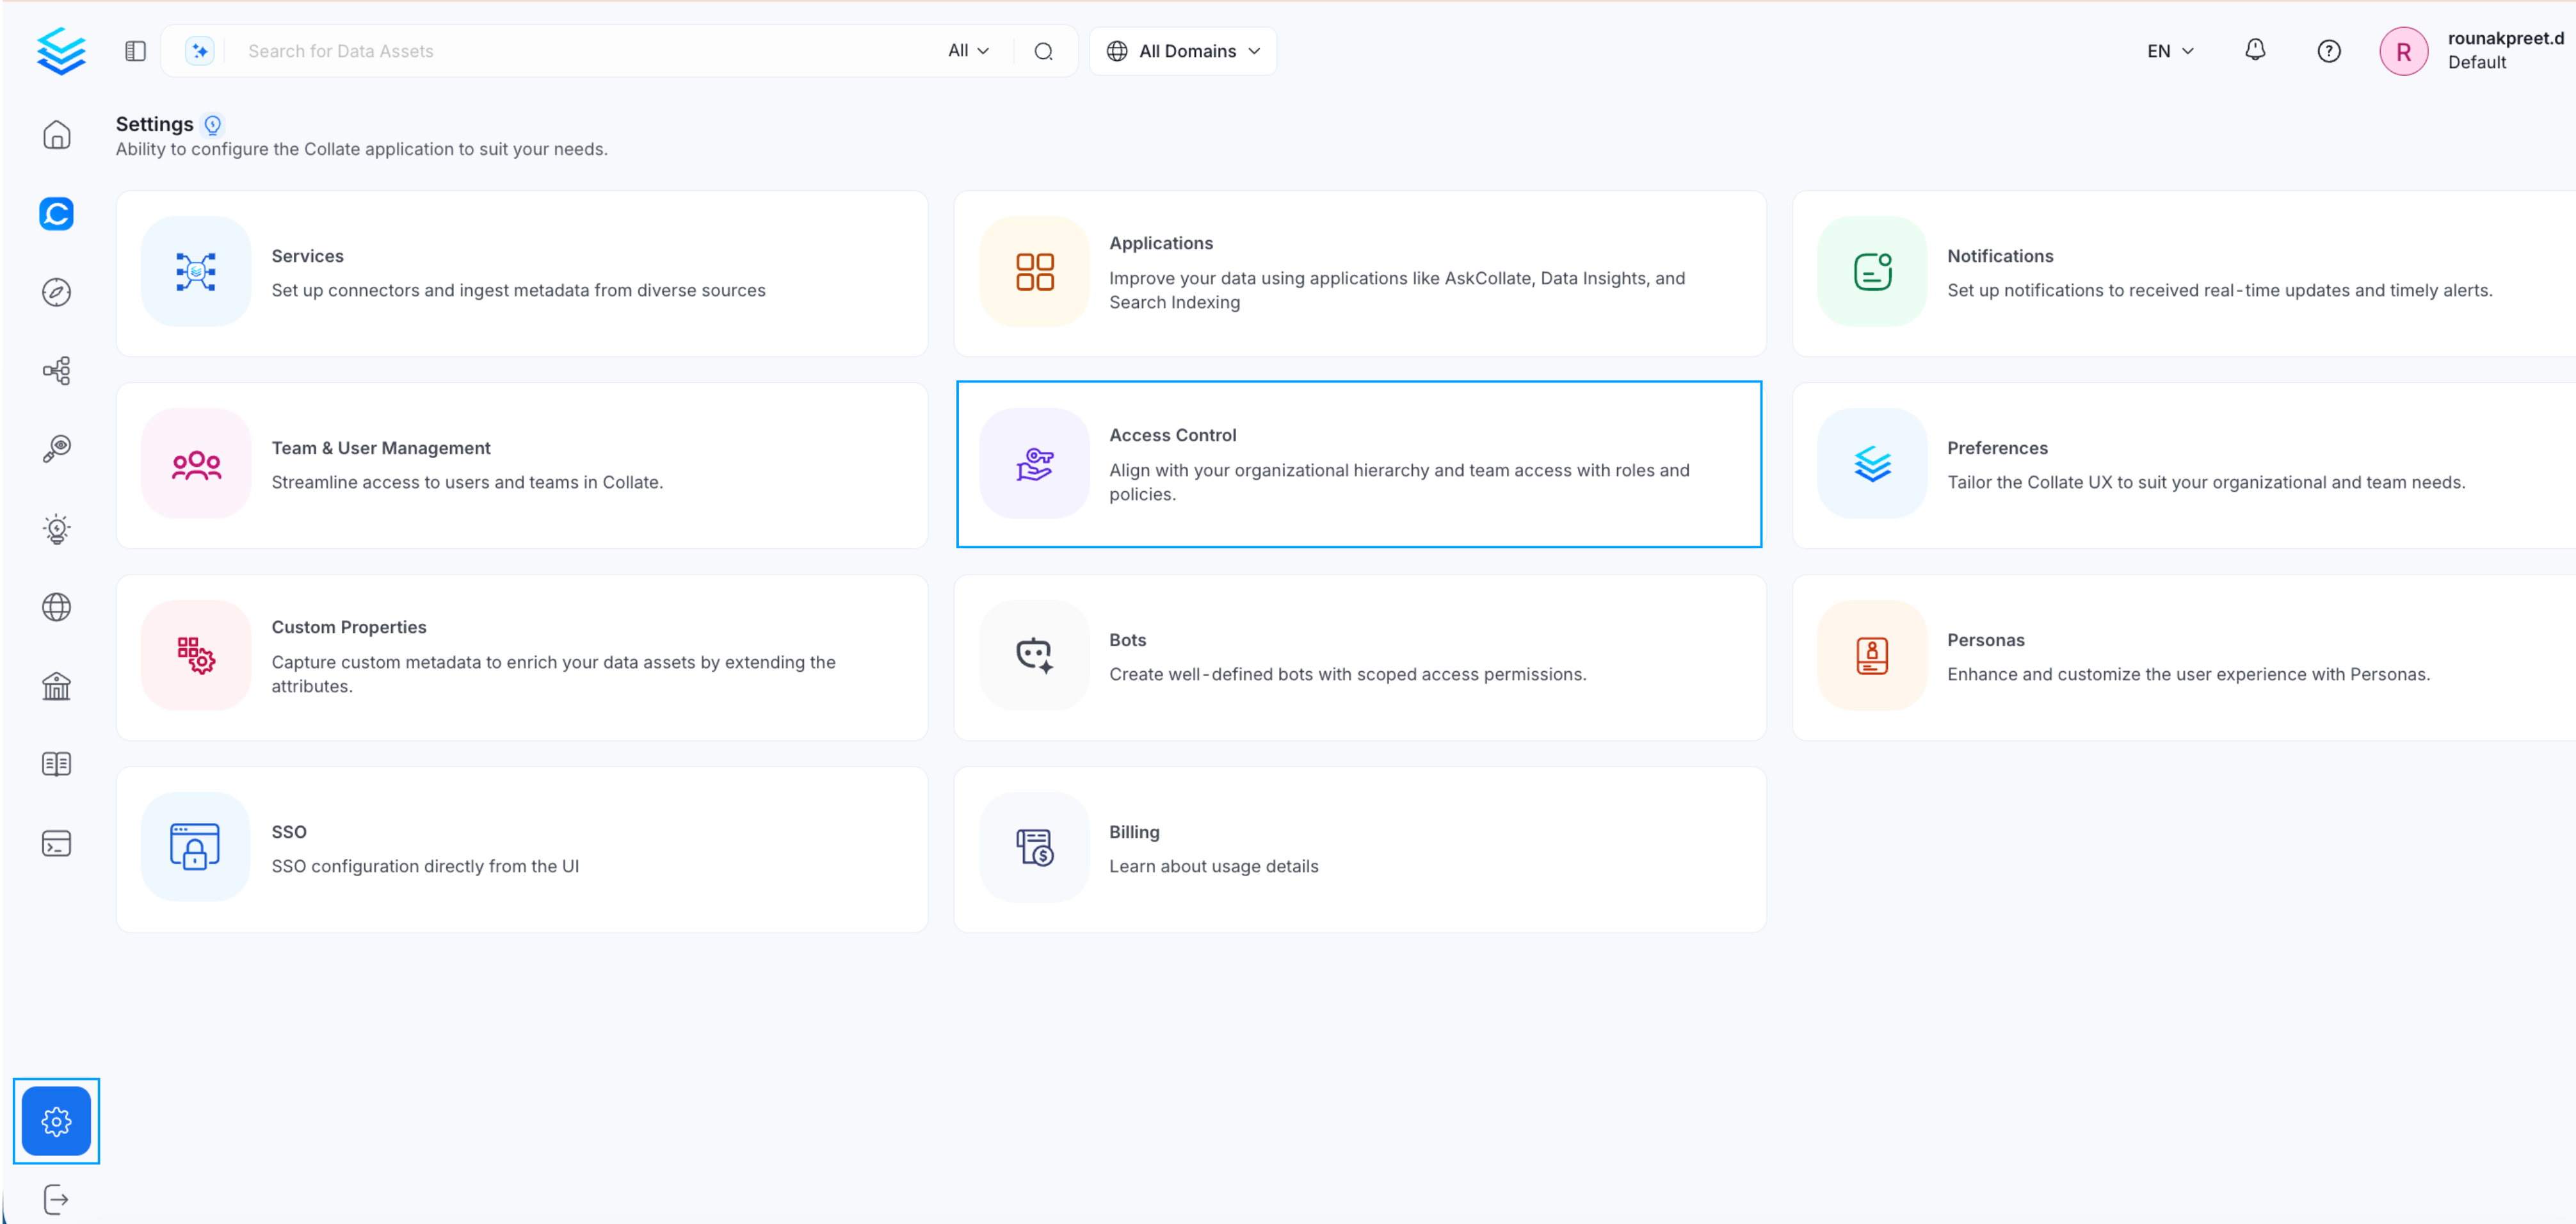2576x1224 pixels.
Task: Open the Governance building icon in sidebar
Action: coord(57,685)
